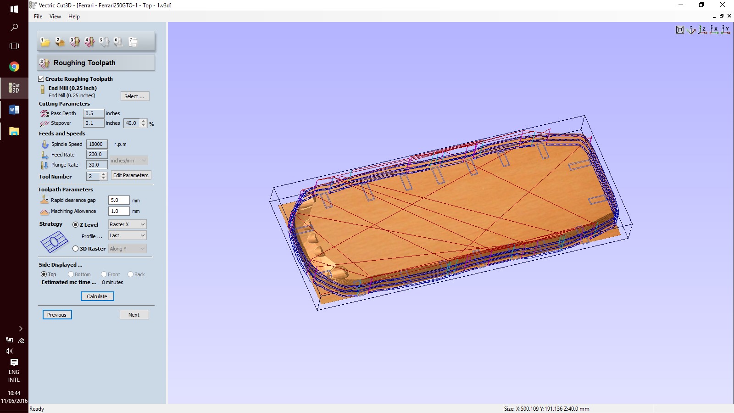734x413 pixels.
Task: Click the Tool Number field
Action: (93, 176)
